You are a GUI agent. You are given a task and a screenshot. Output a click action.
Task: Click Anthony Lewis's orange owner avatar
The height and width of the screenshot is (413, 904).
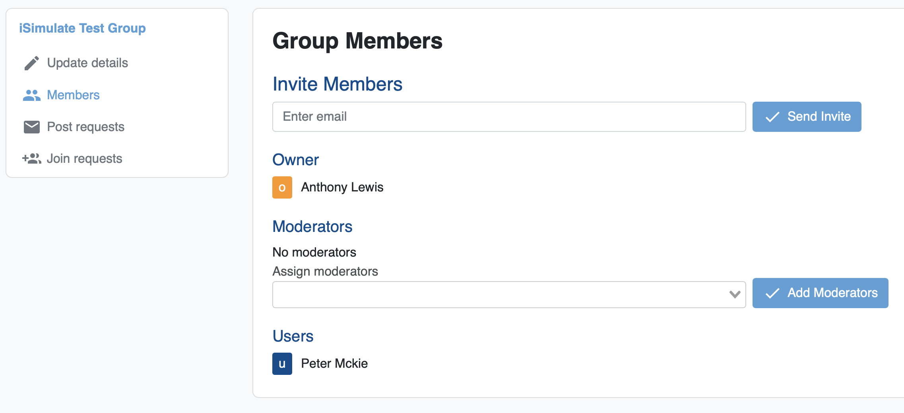(x=282, y=187)
